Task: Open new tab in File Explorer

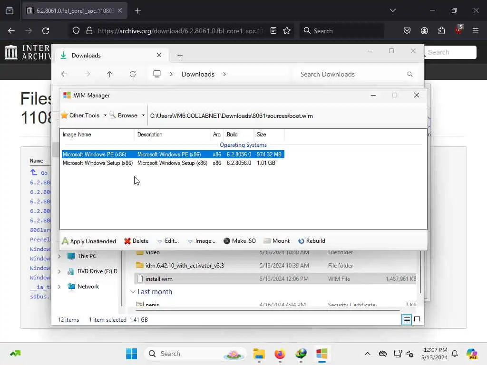Action: click(x=180, y=56)
